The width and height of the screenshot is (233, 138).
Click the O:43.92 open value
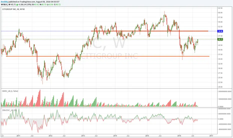click(35, 5)
